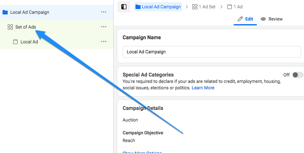This screenshot has height=153, width=304.
Task: Click the Special Ad Categories heading
Action: pyautogui.click(x=148, y=75)
